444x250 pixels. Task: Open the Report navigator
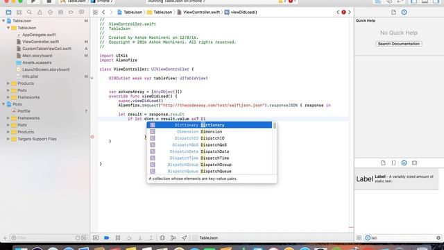click(x=81, y=12)
